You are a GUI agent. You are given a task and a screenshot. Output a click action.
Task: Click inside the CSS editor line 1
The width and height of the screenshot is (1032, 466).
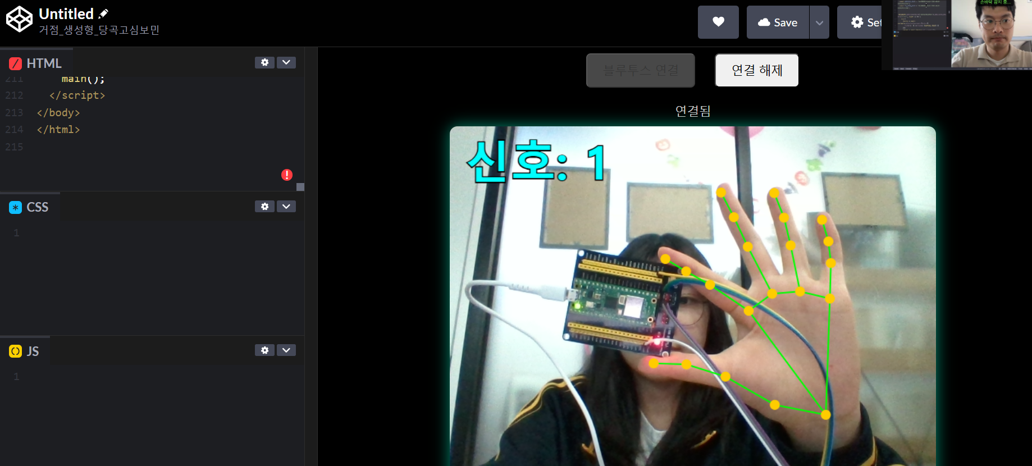(163, 232)
